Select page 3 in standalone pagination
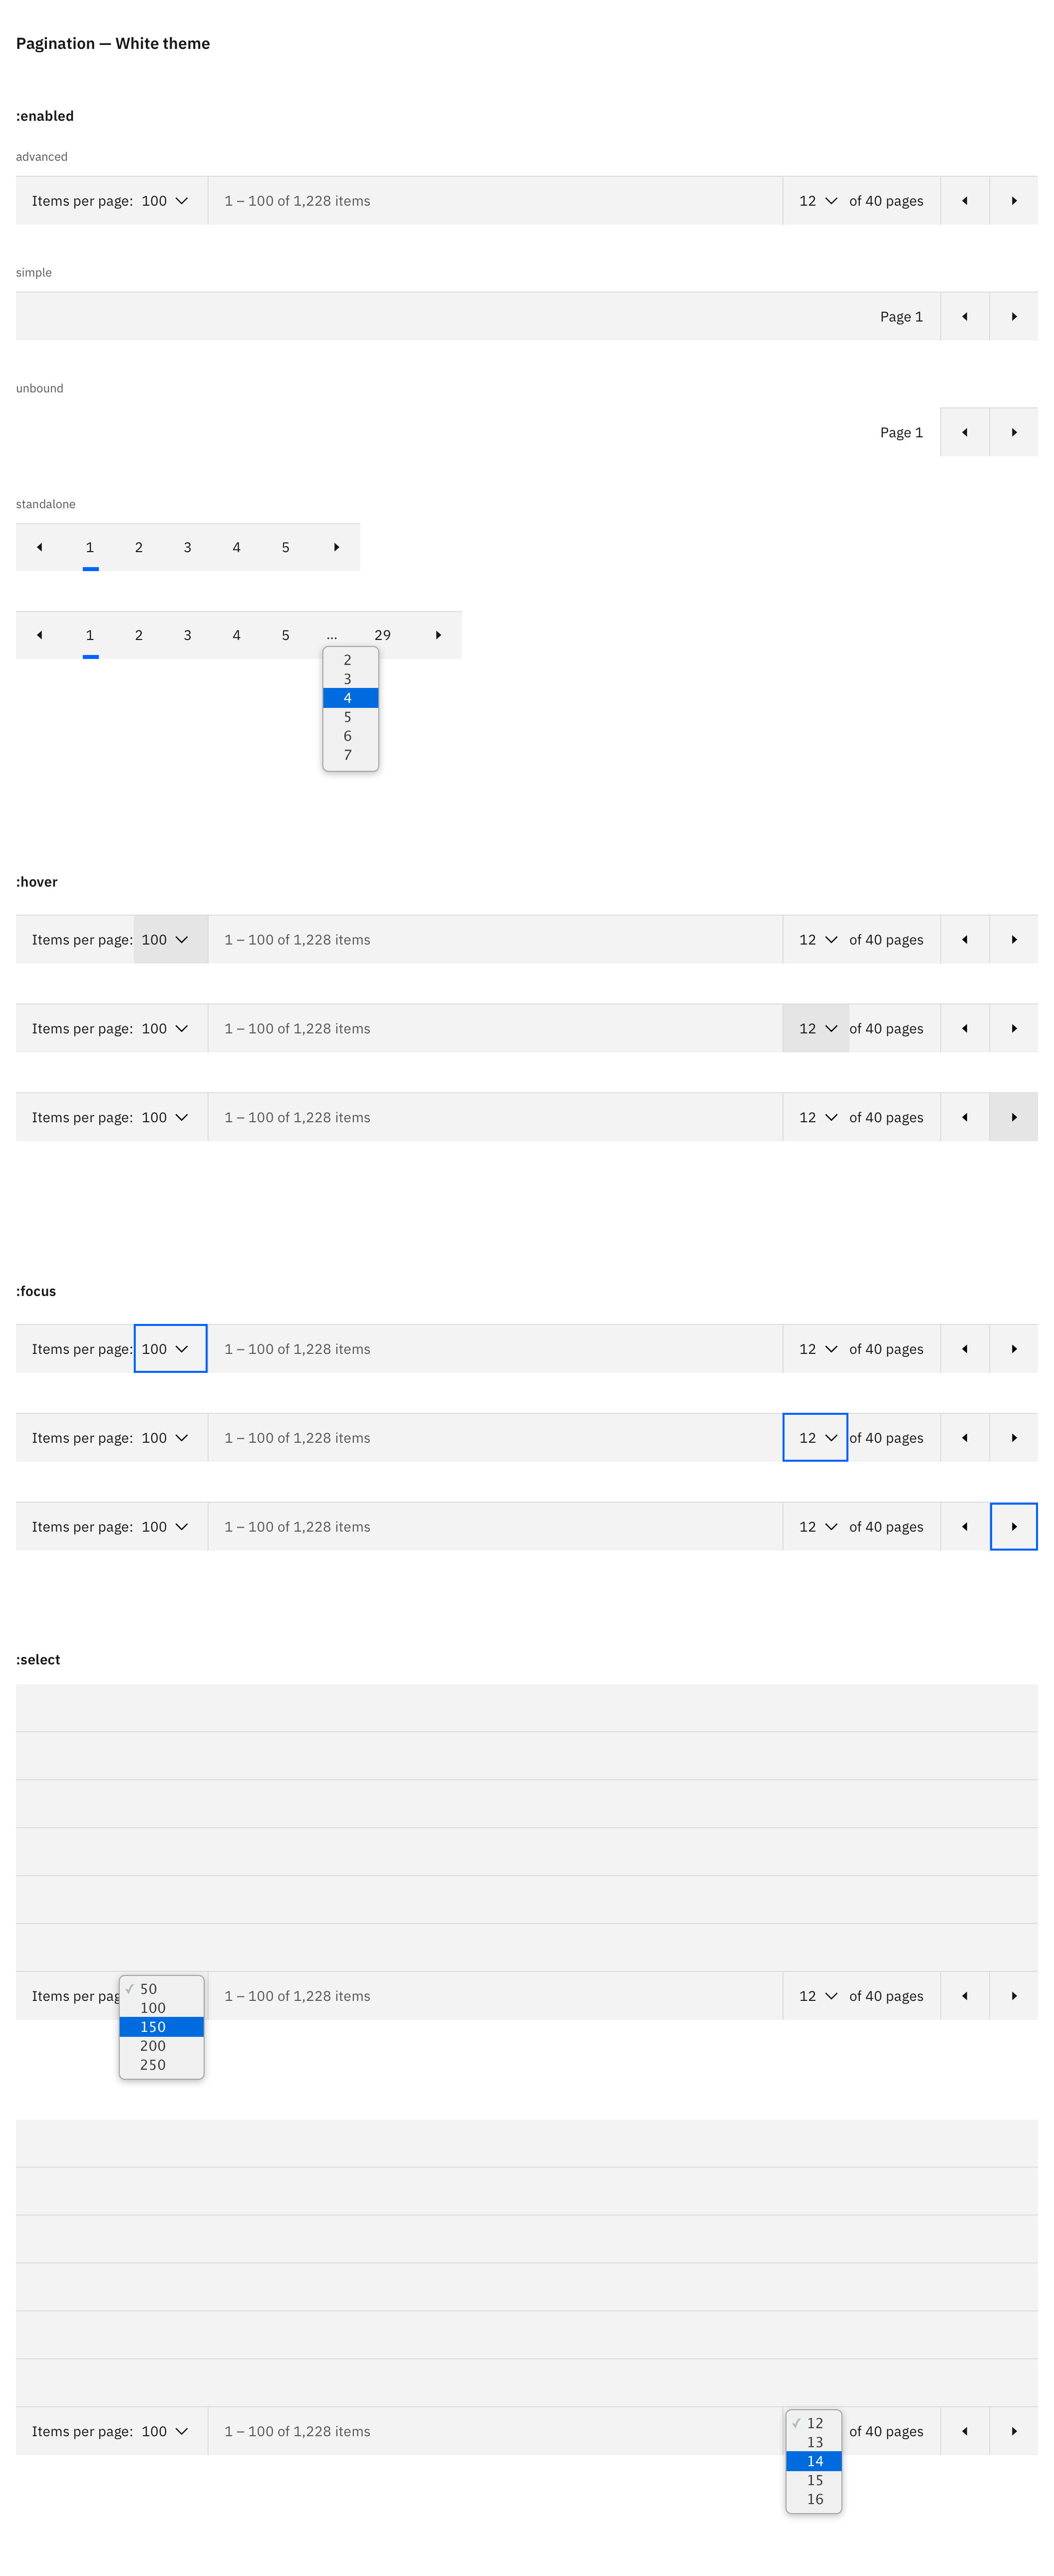Screen dimensions: 1054x2576 (x=187, y=547)
